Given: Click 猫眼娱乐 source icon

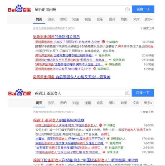Looking at the screenshot, I should tap(95, 69).
